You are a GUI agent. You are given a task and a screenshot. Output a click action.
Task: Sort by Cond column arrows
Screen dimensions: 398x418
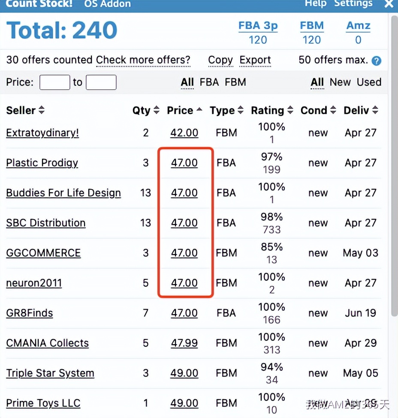pyautogui.click(x=333, y=110)
